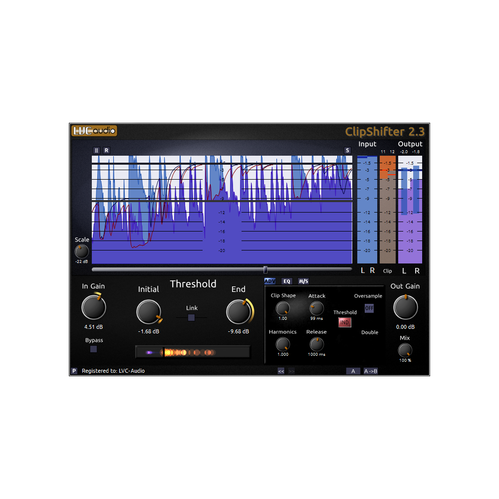Turn Oversample off-switch on
The height and width of the screenshot is (499, 499).
click(369, 308)
